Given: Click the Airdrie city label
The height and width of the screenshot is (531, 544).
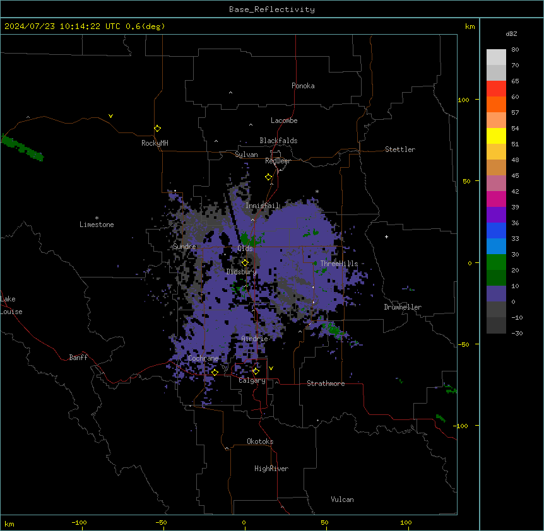Looking at the screenshot, I should pos(255,339).
